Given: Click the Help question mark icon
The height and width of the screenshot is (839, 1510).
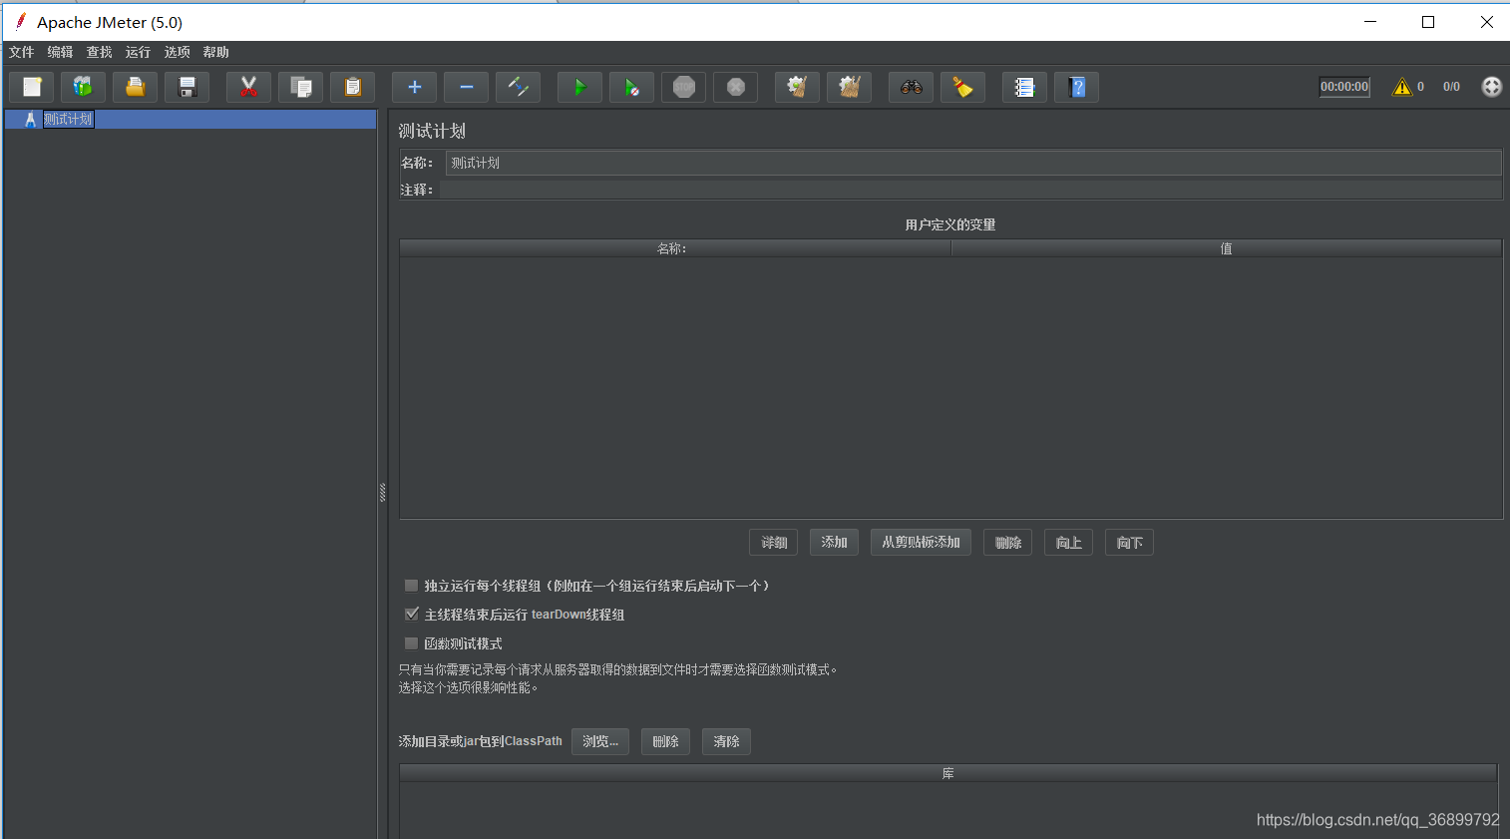Looking at the screenshot, I should [1076, 87].
